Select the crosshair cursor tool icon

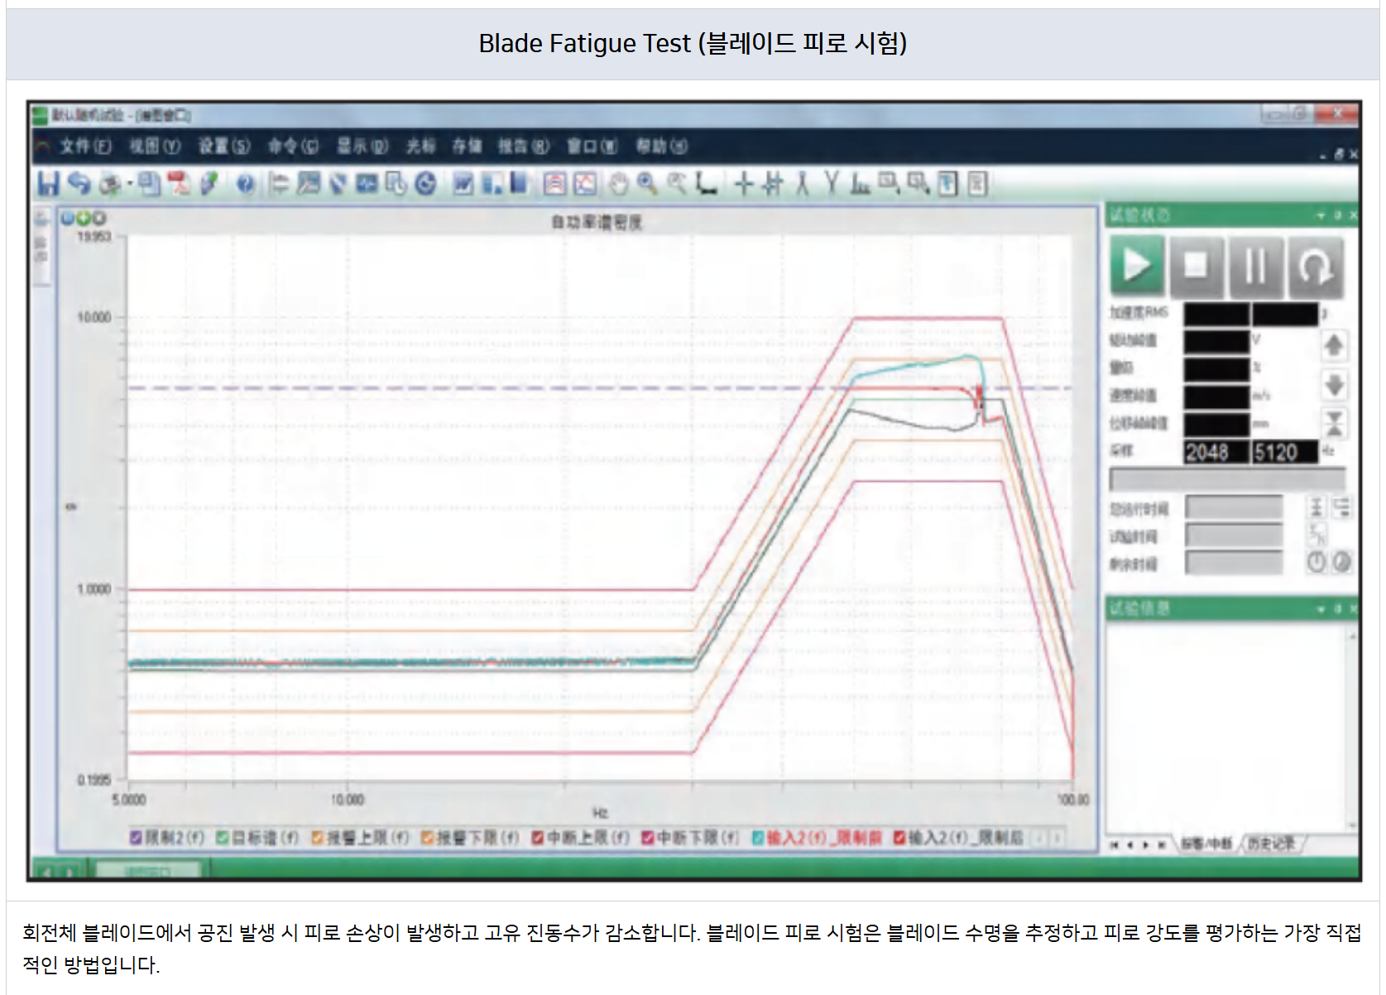(744, 184)
